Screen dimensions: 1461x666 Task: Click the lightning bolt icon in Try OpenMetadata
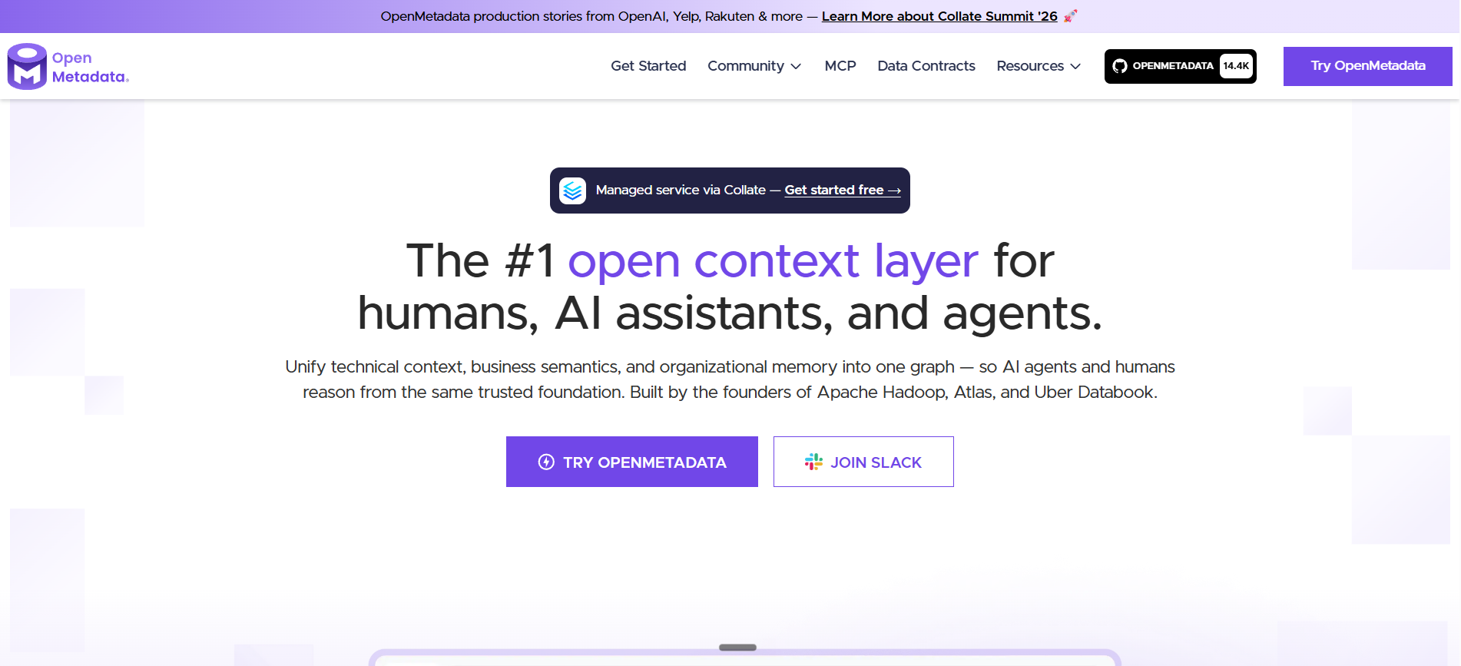(x=546, y=462)
